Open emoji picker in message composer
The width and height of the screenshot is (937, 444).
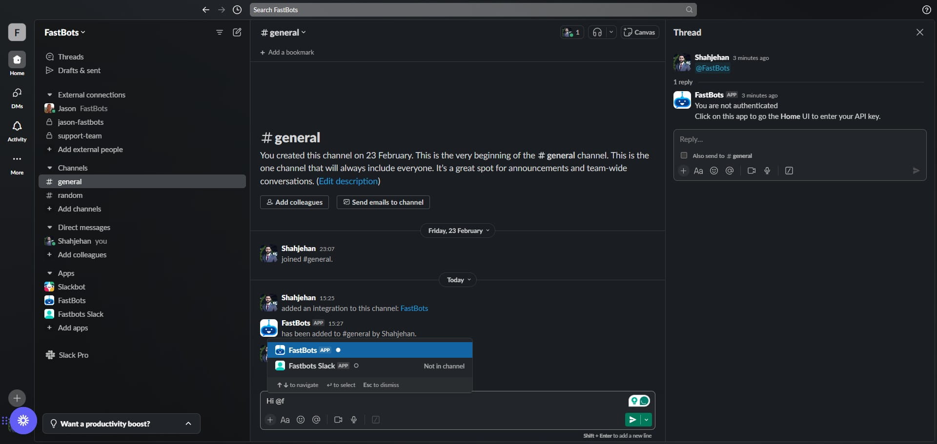point(301,420)
